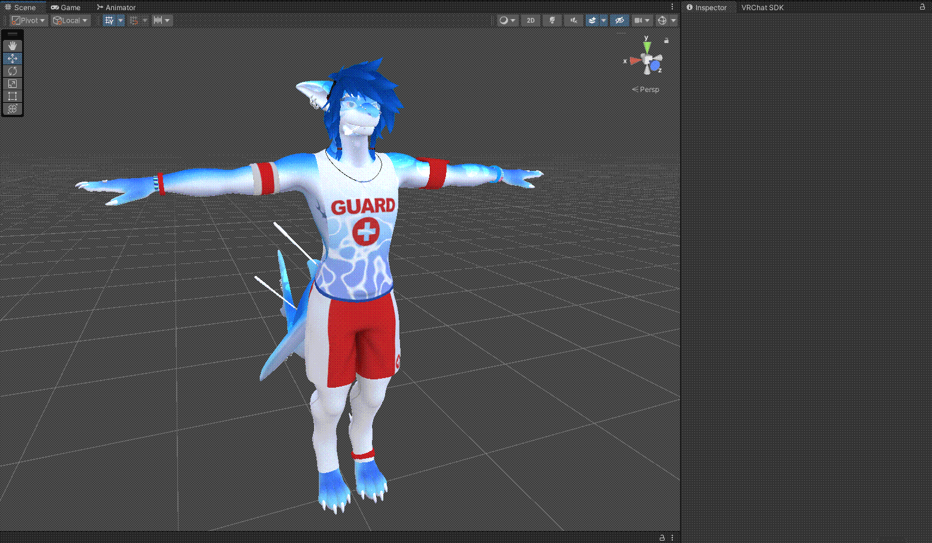Viewport: 932px width, 543px height.
Task: Open the VRChat SDK tab
Action: [x=762, y=7]
